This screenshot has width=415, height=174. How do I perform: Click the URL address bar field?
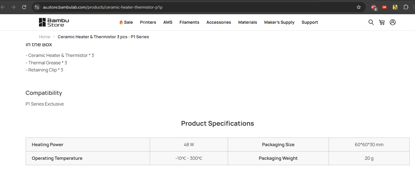(196, 7)
